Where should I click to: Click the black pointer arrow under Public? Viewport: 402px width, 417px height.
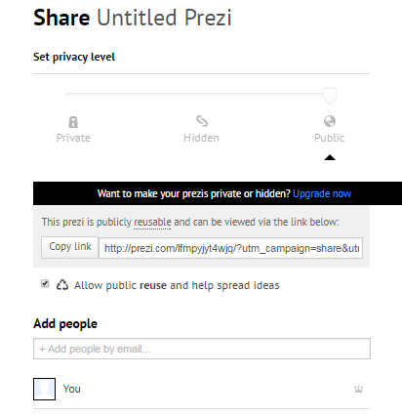pos(330,157)
